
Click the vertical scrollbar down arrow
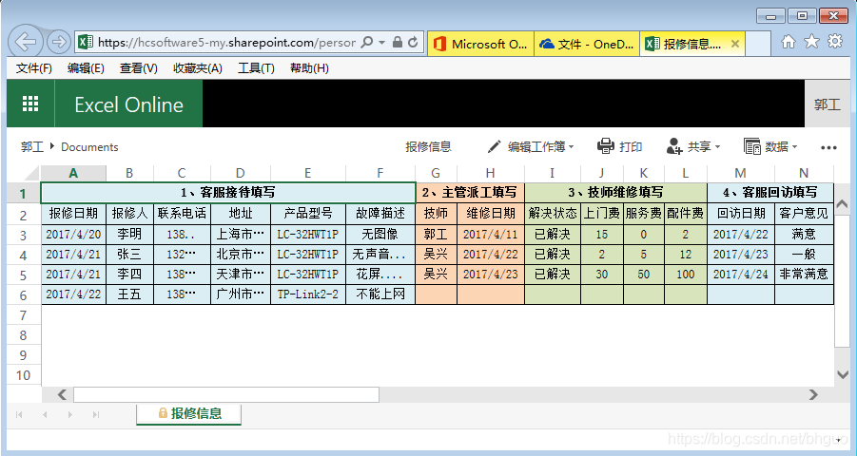842,374
